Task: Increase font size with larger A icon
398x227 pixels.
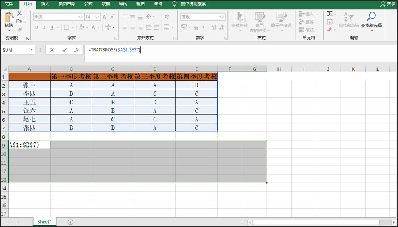Action: [105, 17]
